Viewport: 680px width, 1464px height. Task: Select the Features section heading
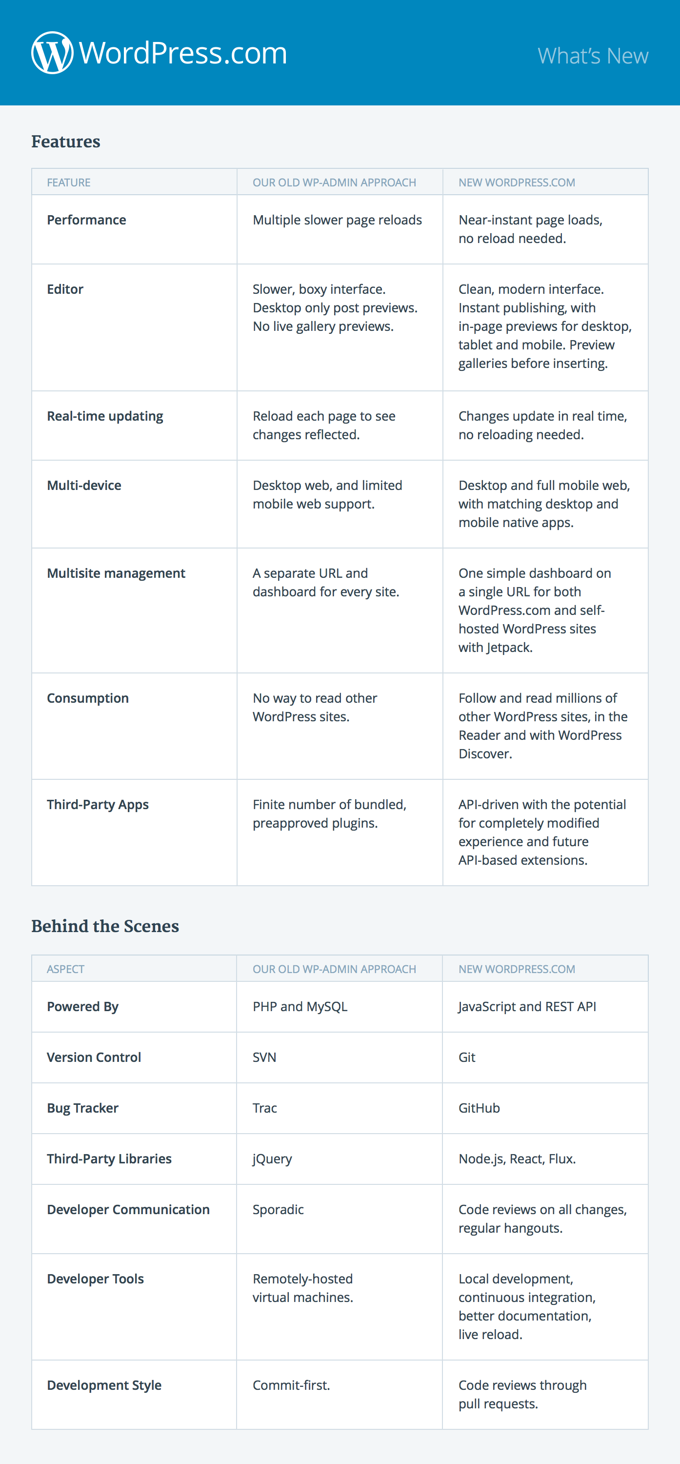(66, 142)
